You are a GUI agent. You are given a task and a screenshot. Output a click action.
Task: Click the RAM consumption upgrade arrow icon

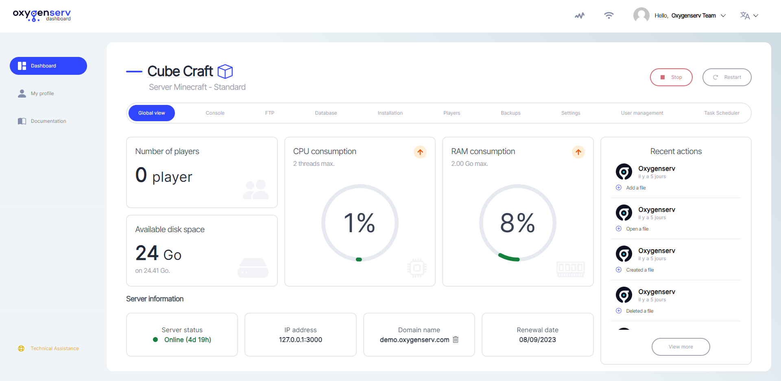pos(578,152)
